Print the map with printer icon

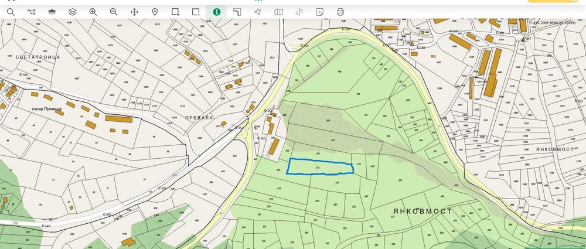(340, 12)
